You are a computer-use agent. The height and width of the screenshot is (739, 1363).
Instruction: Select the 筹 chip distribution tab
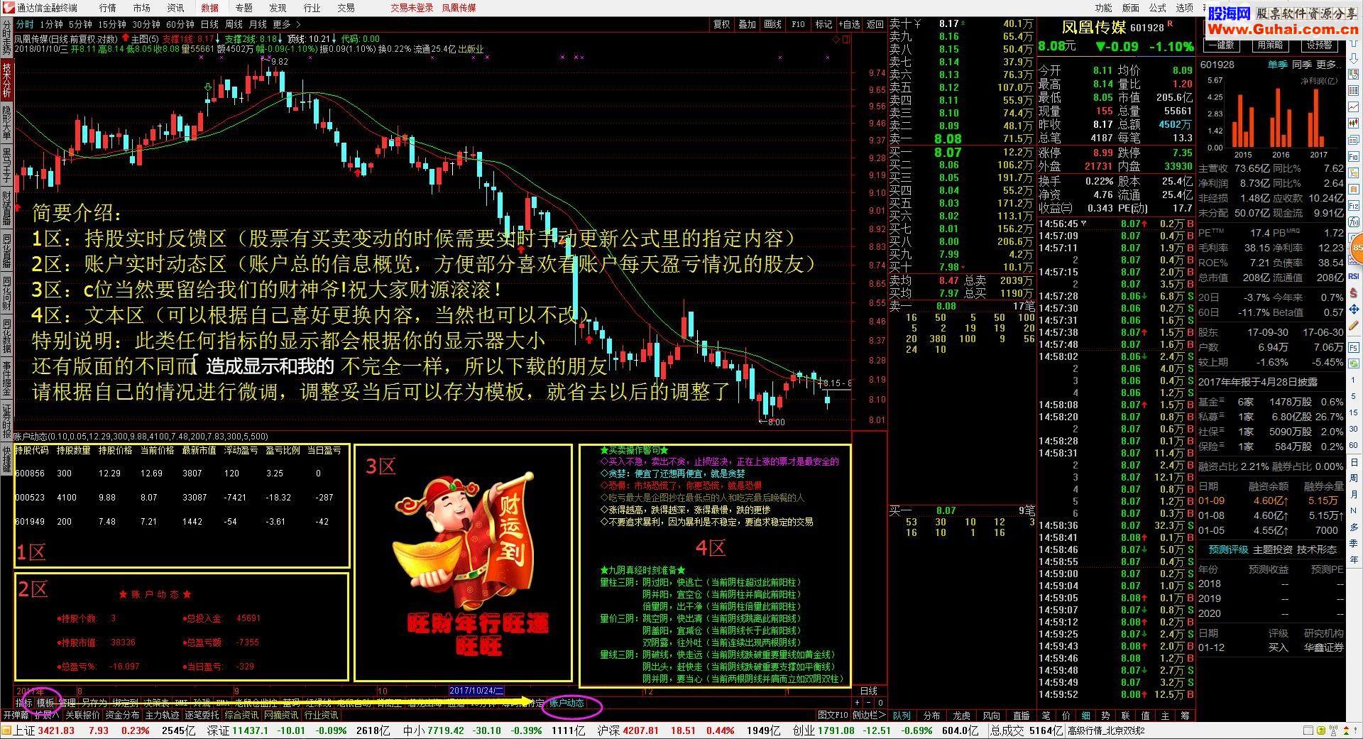coord(1185,716)
